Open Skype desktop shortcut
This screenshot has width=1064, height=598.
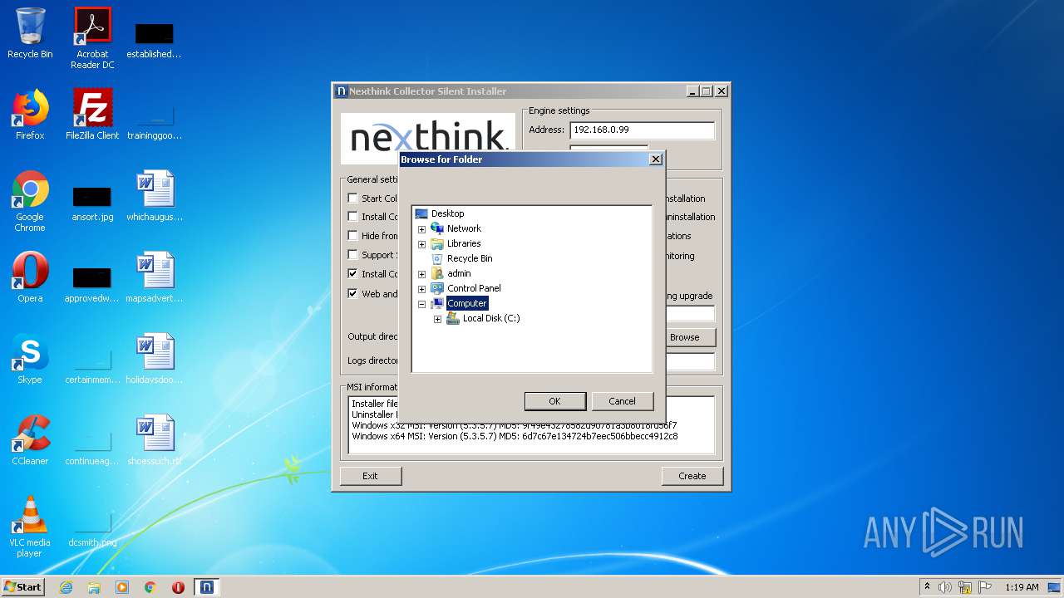pos(30,359)
